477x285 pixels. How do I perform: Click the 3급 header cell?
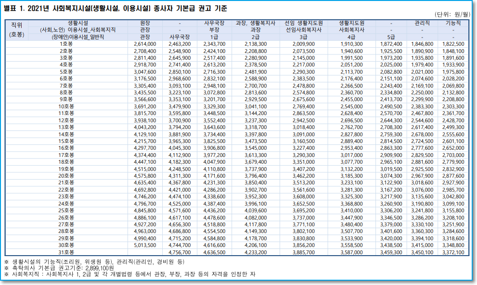[x=304, y=37]
